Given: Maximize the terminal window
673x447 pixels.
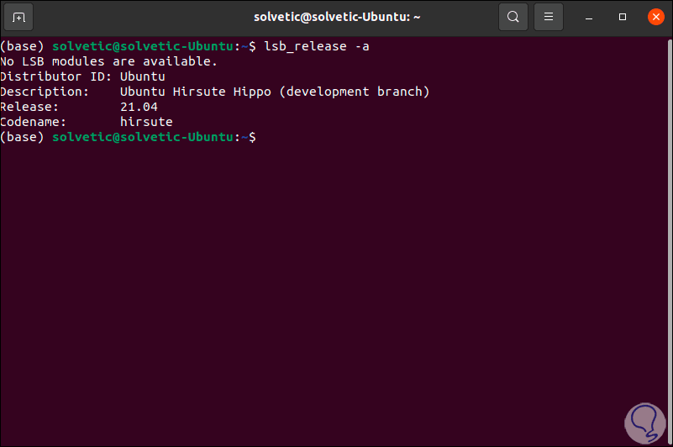Looking at the screenshot, I should 623,17.
